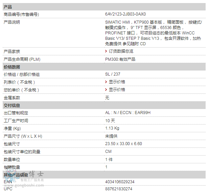Viewport: 209px width, 192px height.
Task: Click the label 工厂生产时间
Action: click(16, 120)
